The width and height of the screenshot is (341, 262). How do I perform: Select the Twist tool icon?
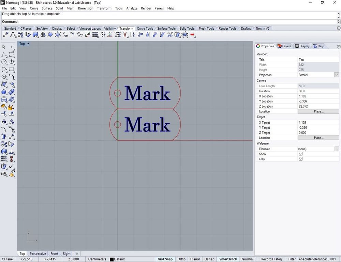(132, 34)
